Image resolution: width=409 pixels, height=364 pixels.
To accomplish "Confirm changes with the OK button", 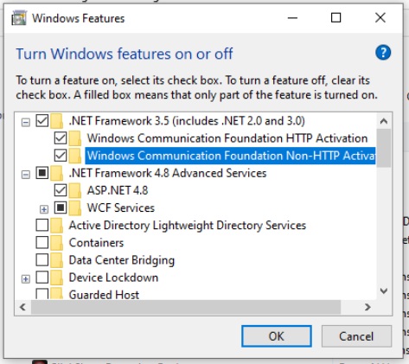I will tap(277, 336).
